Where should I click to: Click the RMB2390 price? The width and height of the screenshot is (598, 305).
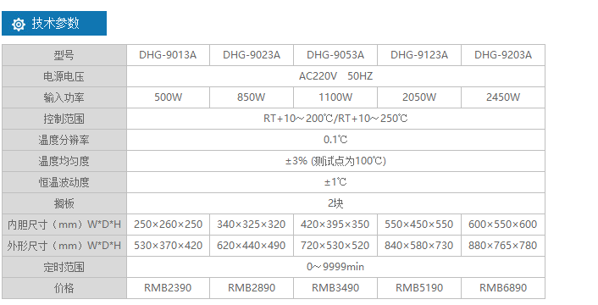168,288
